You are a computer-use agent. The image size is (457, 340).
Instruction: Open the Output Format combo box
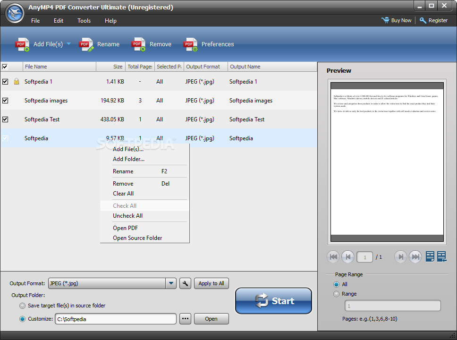(x=112, y=283)
